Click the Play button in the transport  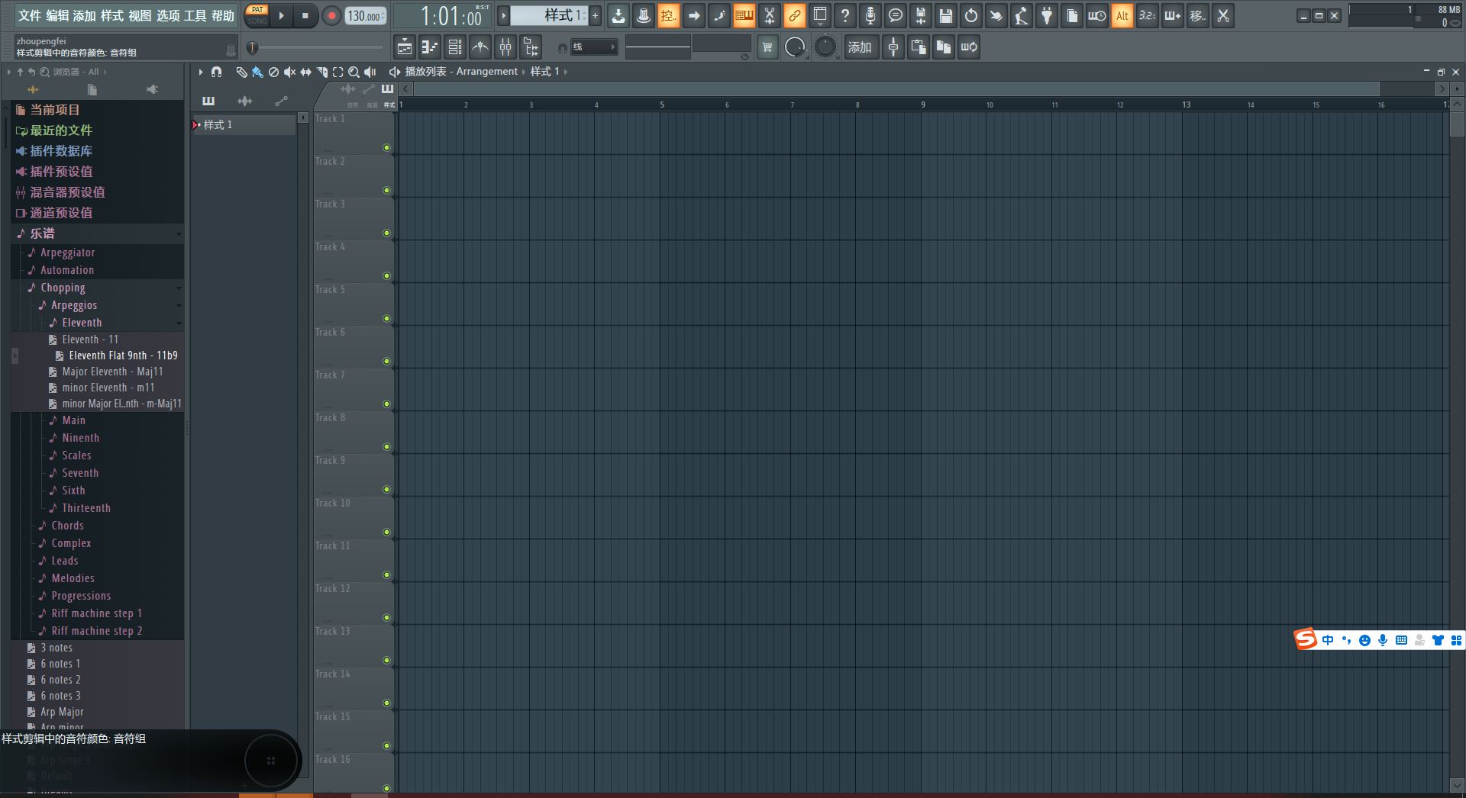point(281,15)
